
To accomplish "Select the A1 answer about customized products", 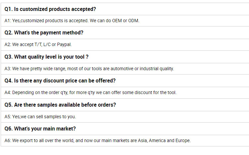I will 72,21.
